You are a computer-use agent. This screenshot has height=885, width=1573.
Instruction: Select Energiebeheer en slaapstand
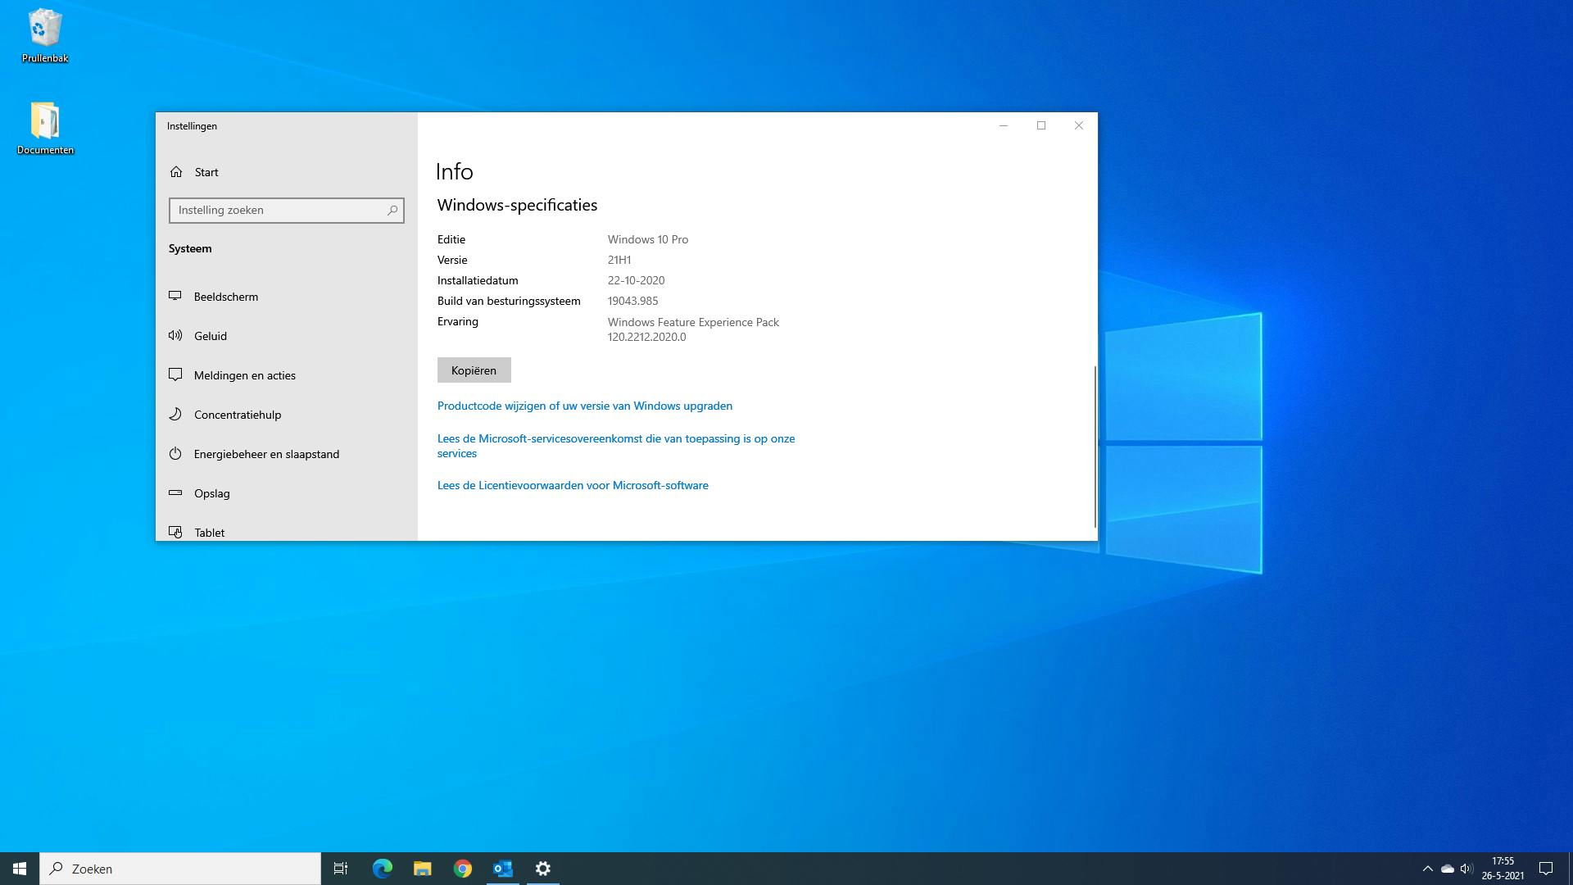265,454
